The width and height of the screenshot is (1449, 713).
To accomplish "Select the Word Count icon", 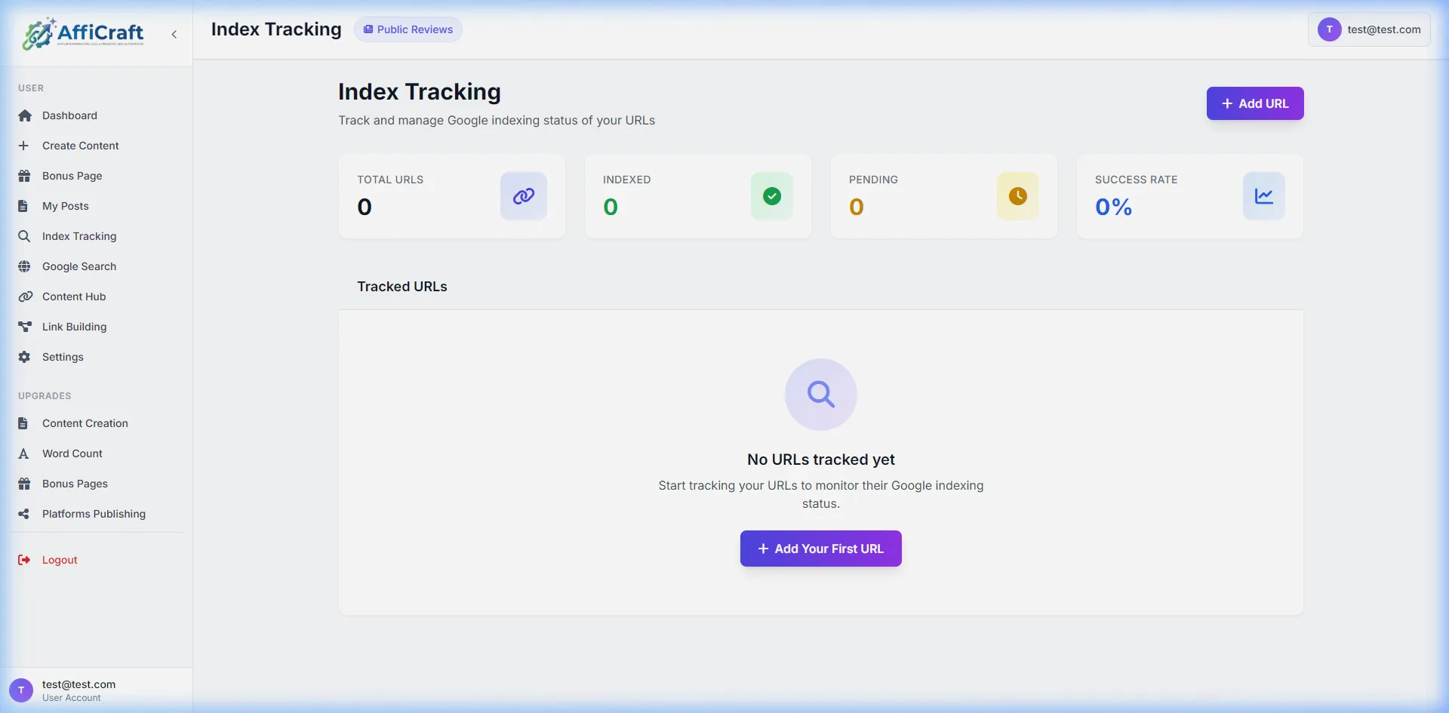I will point(25,453).
